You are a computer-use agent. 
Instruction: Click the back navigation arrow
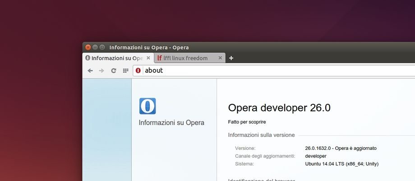click(90, 70)
